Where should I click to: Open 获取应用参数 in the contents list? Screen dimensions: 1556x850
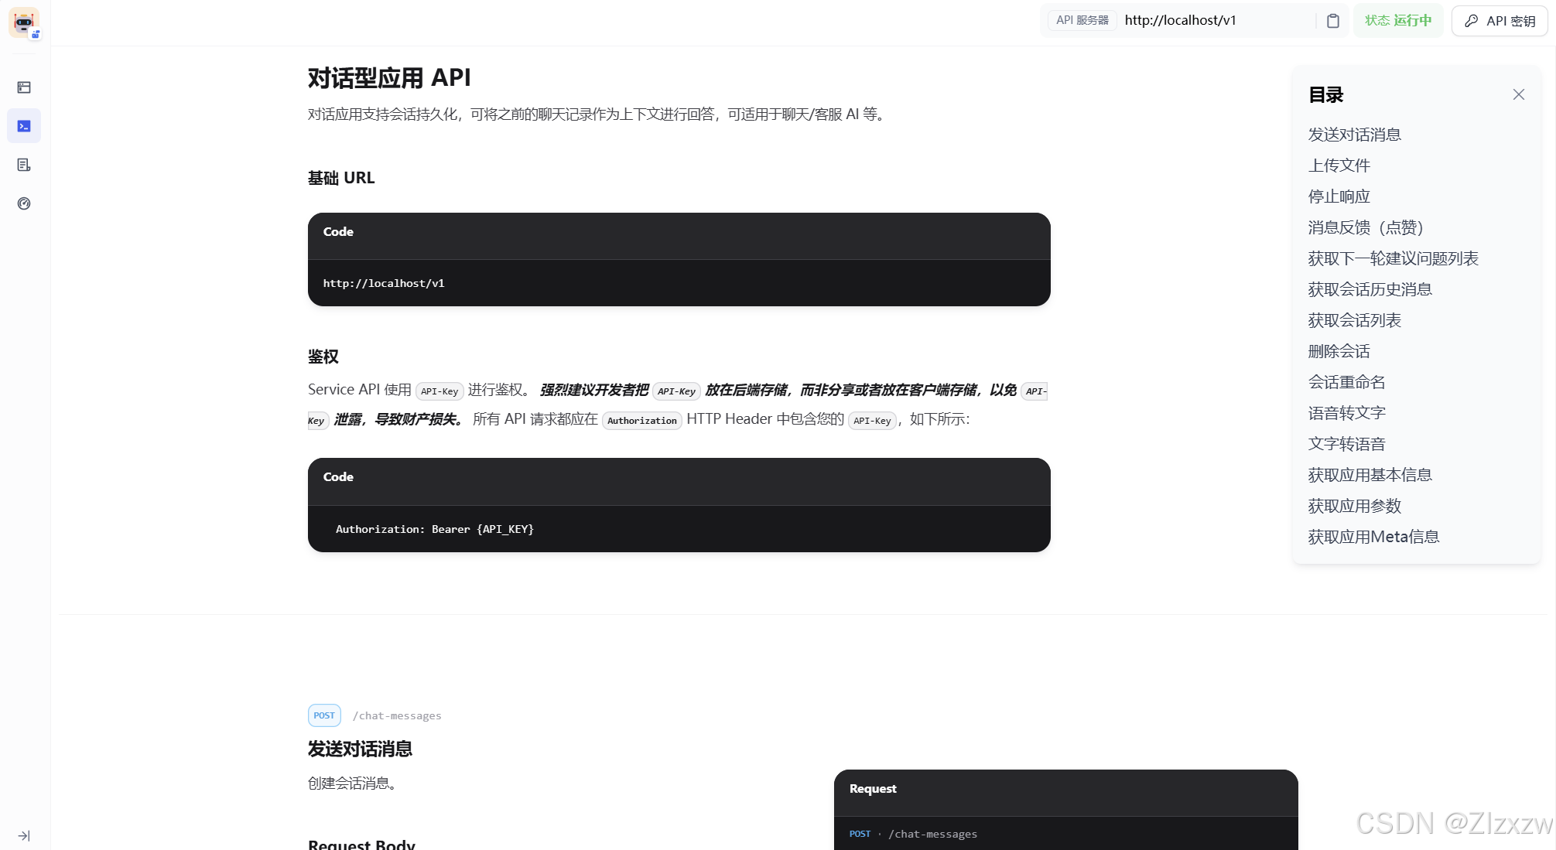1354,506
